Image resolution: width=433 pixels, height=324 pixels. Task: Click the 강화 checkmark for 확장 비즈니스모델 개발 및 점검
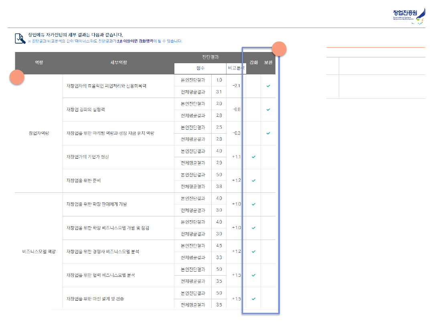point(253,228)
